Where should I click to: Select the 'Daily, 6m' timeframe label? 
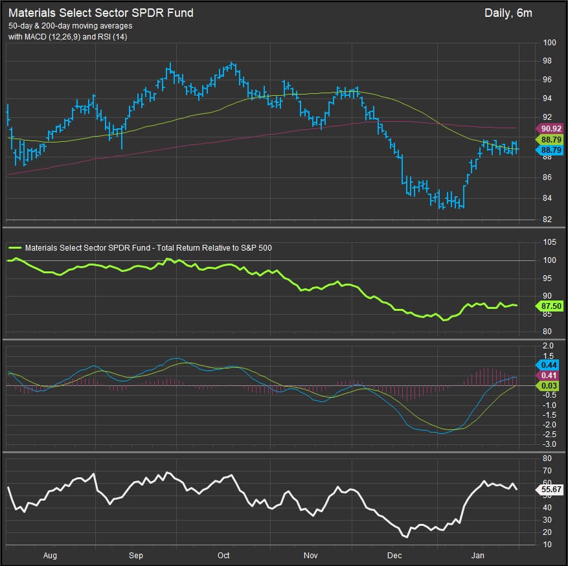point(508,13)
